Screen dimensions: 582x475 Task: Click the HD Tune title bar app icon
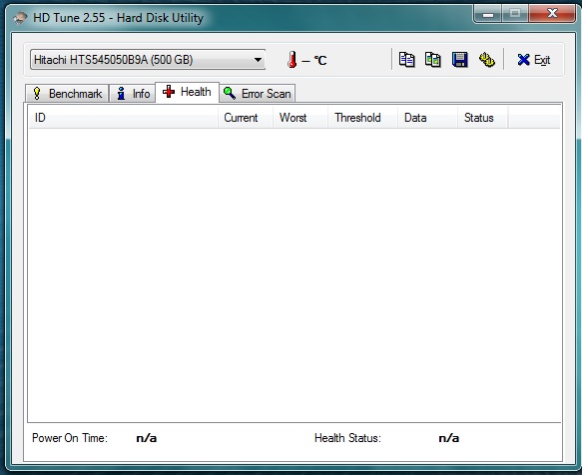[20, 17]
